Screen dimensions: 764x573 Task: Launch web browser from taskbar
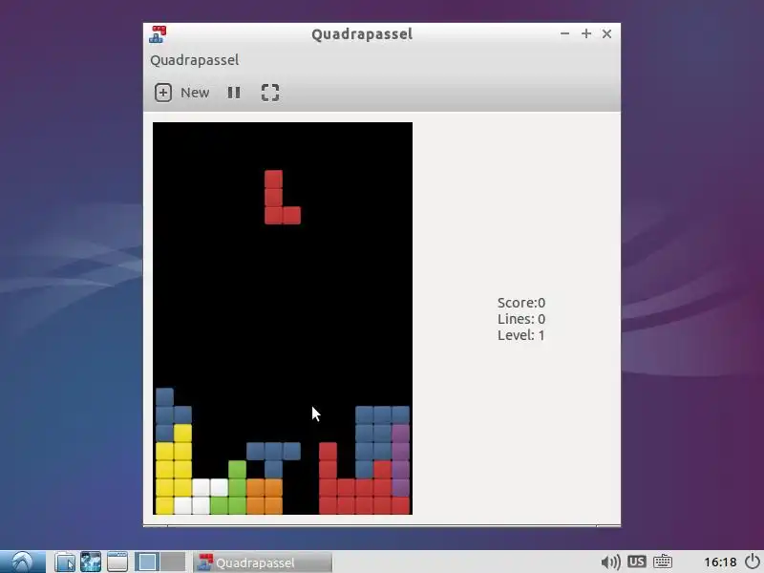91,562
